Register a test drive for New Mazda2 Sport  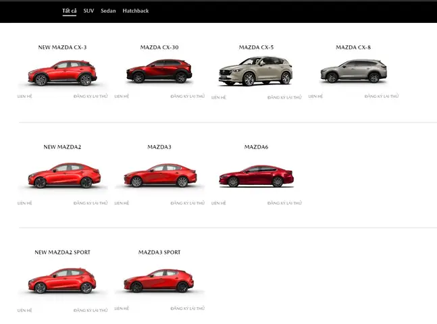pos(91,310)
